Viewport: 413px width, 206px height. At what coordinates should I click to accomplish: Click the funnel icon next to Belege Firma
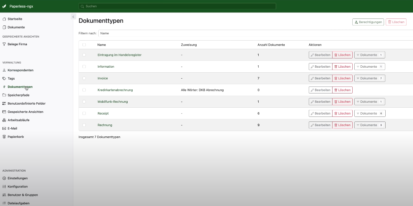[4, 44]
